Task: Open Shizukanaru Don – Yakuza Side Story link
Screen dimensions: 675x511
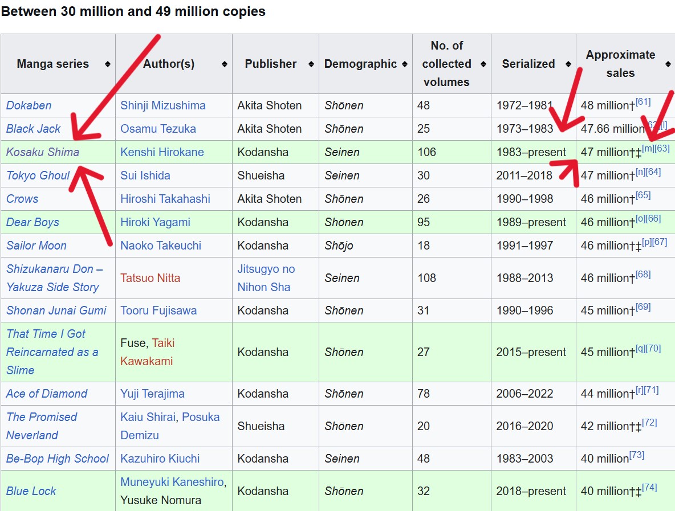Action: tap(55, 278)
